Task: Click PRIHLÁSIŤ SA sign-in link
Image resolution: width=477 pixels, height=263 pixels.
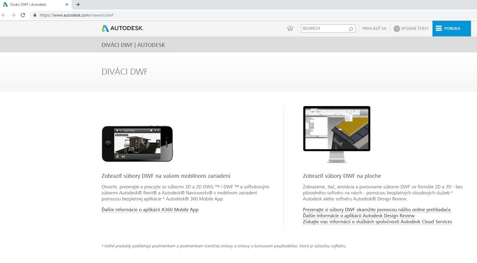Action: (374, 28)
